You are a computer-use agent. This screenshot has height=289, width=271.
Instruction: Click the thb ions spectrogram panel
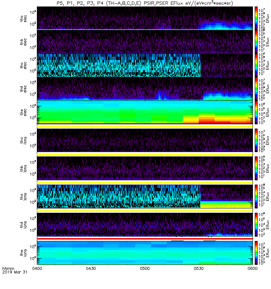pyautogui.click(x=145, y=168)
